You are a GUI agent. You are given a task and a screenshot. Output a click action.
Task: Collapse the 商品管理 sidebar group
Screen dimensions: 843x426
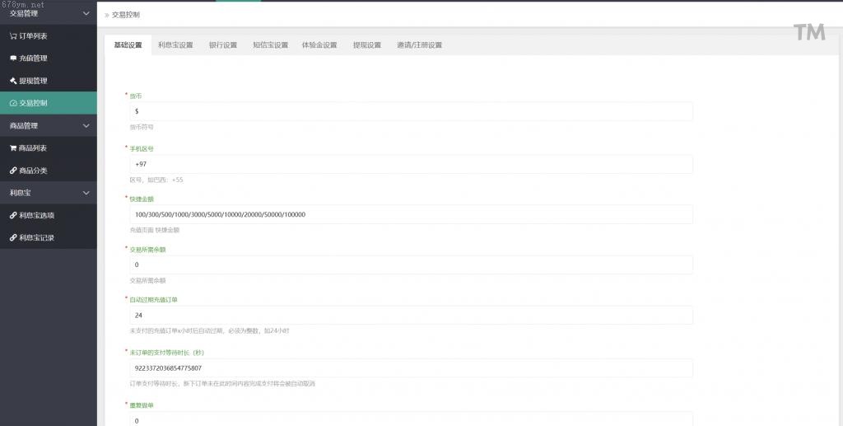[86, 126]
